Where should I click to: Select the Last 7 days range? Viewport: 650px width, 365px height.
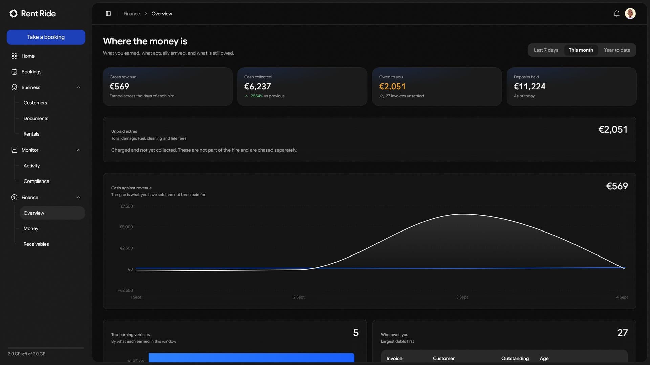coord(546,50)
